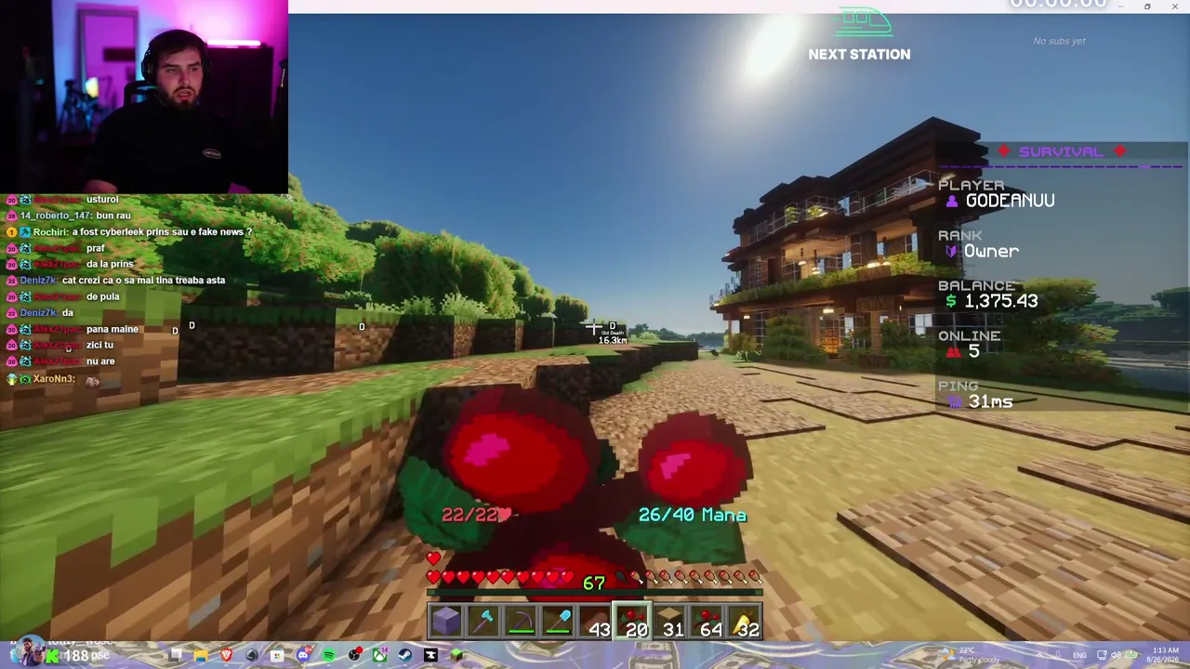
Task: Click the chat message 'da la prins'
Action: (110, 264)
